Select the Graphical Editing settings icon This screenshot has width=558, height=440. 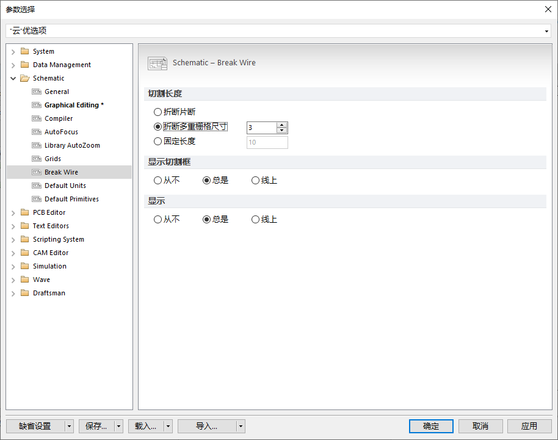tap(35, 105)
